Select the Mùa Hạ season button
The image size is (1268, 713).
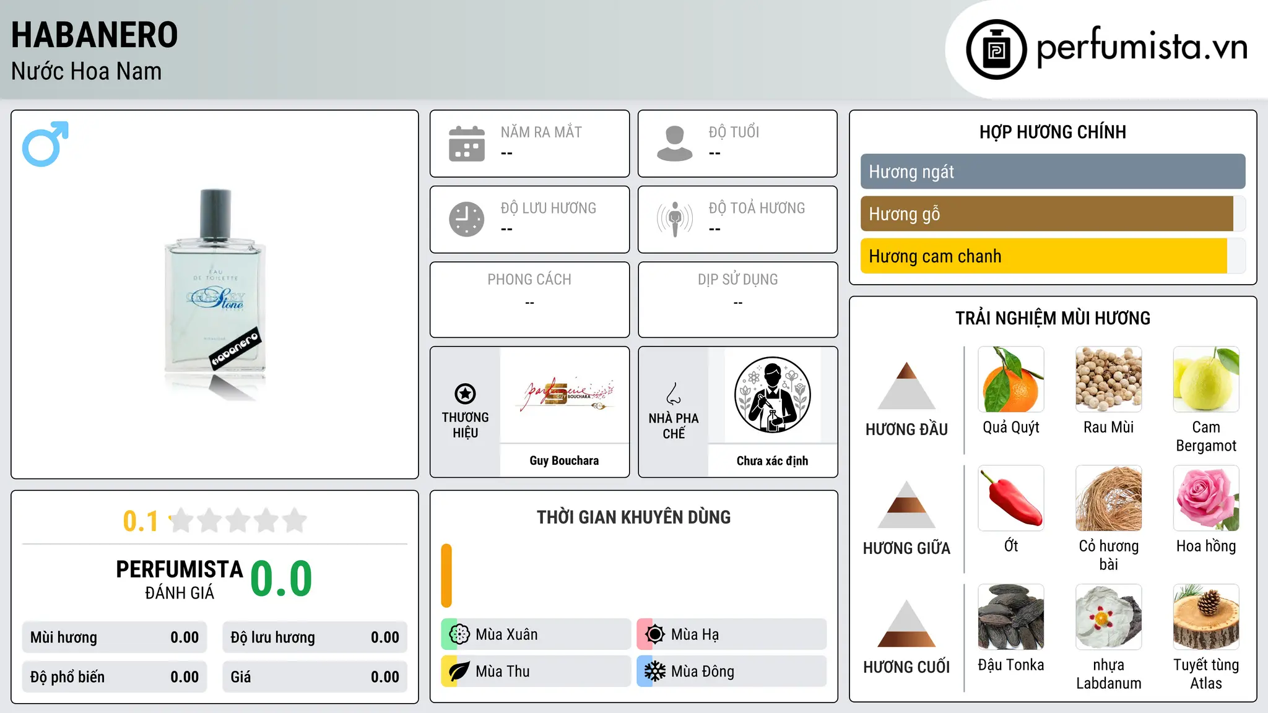(732, 634)
